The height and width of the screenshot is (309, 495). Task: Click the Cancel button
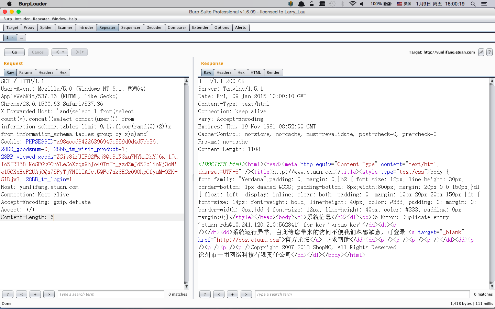(x=38, y=52)
